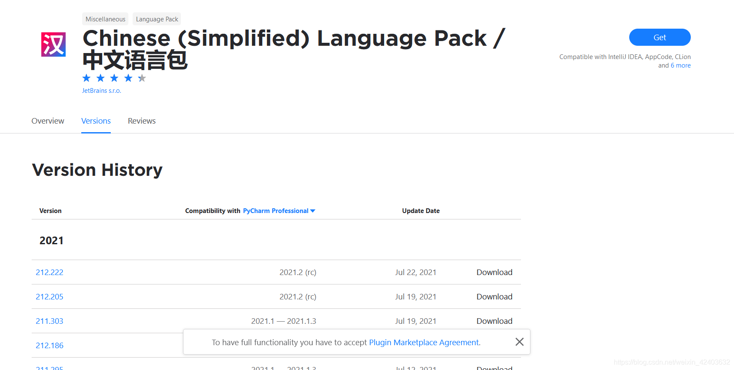Click the Miscellaneous tag
The width and height of the screenshot is (734, 370).
[105, 19]
